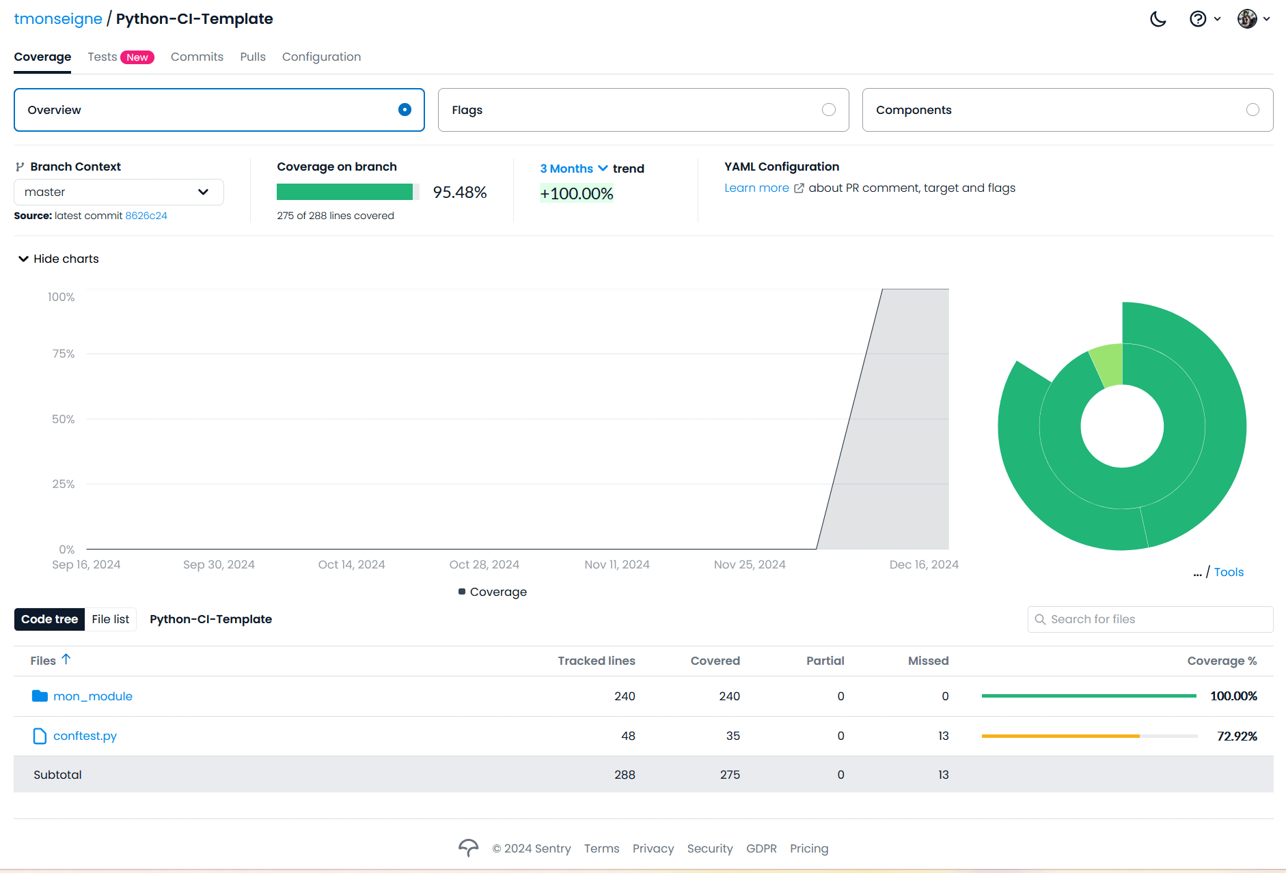Open commit 8626c24 link
This screenshot has width=1286, height=873.
click(x=146, y=216)
